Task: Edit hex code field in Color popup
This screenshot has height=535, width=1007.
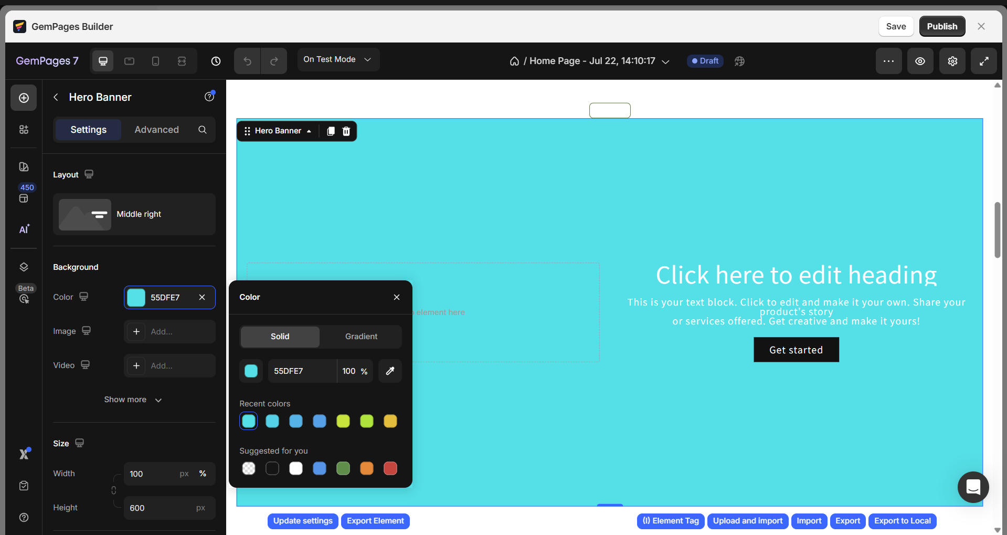Action: point(302,371)
